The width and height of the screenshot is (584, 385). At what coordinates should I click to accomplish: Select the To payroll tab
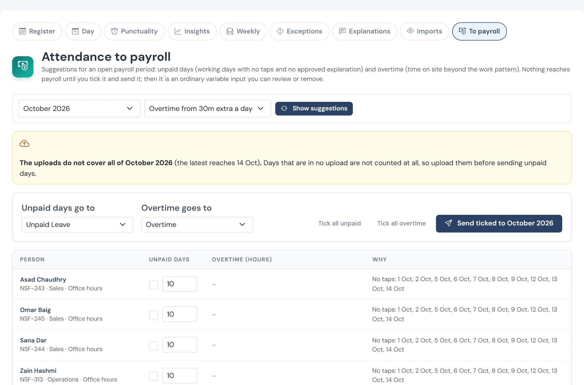(x=480, y=31)
